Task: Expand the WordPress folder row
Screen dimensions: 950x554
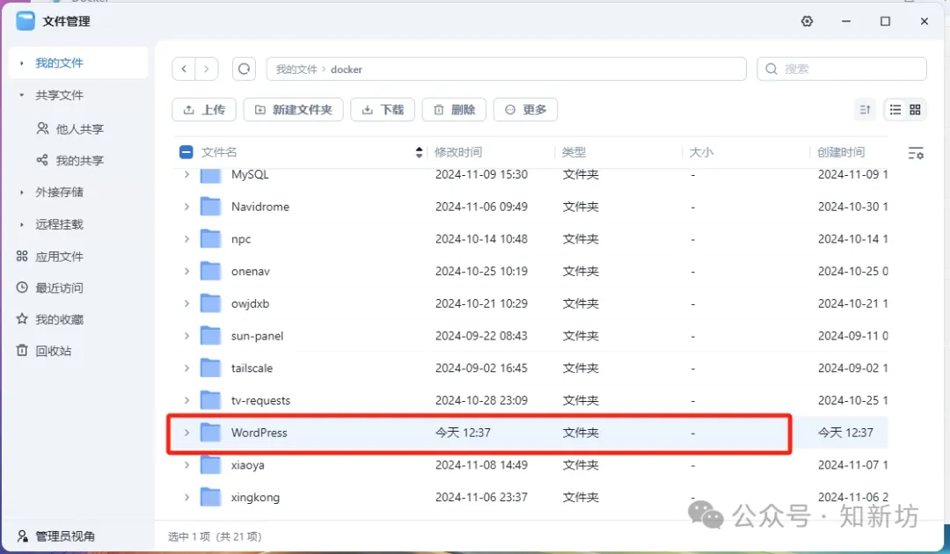Action: pos(186,433)
